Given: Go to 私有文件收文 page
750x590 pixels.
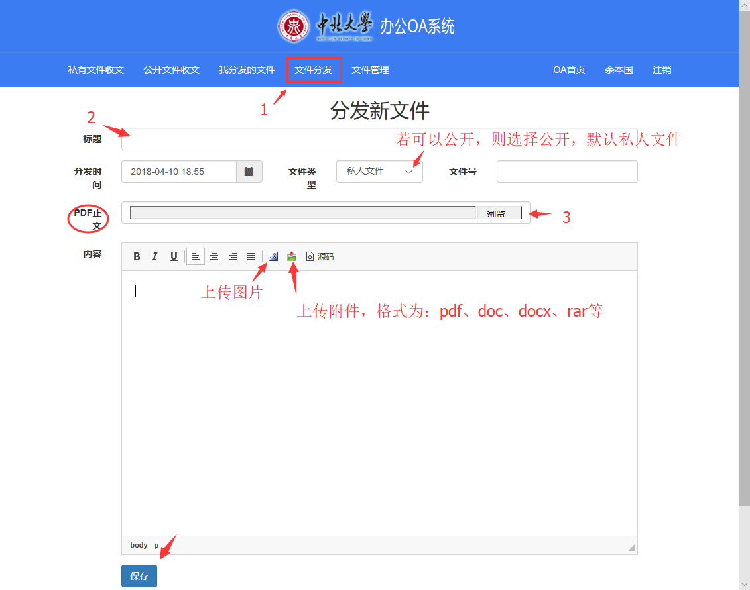Looking at the screenshot, I should (95, 70).
